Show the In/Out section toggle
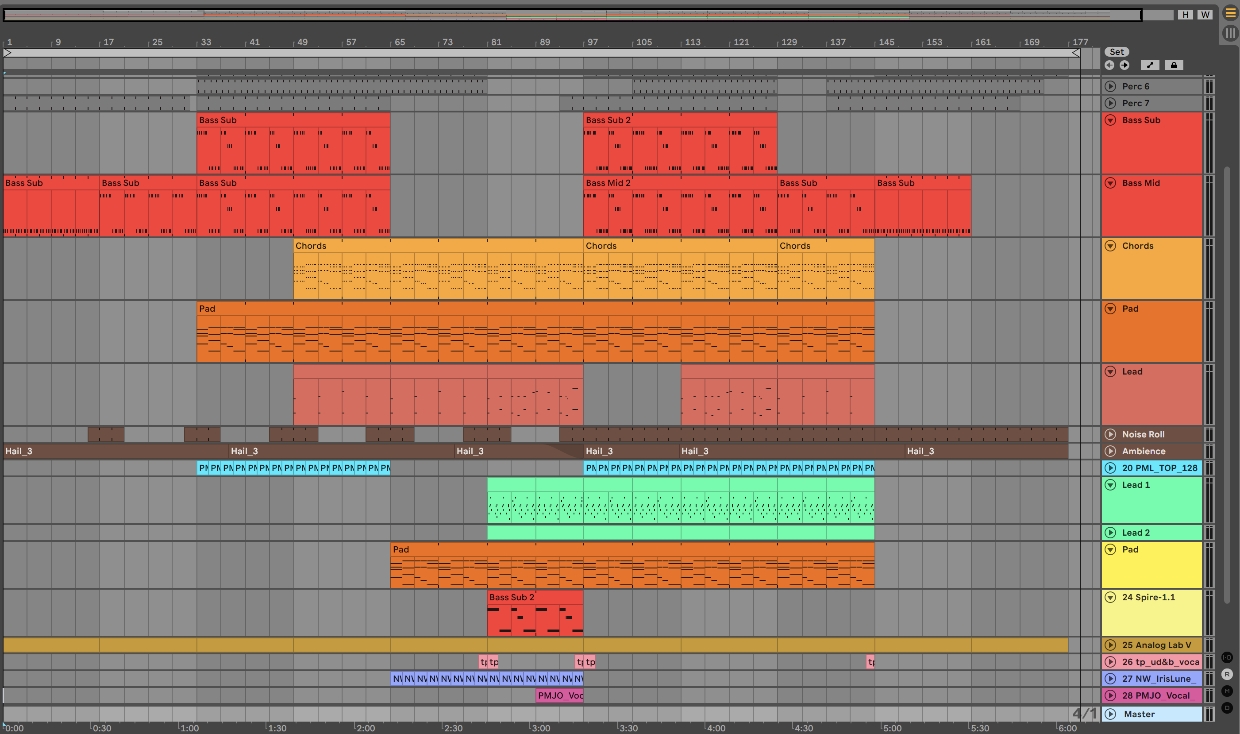The width and height of the screenshot is (1240, 734). [1227, 657]
